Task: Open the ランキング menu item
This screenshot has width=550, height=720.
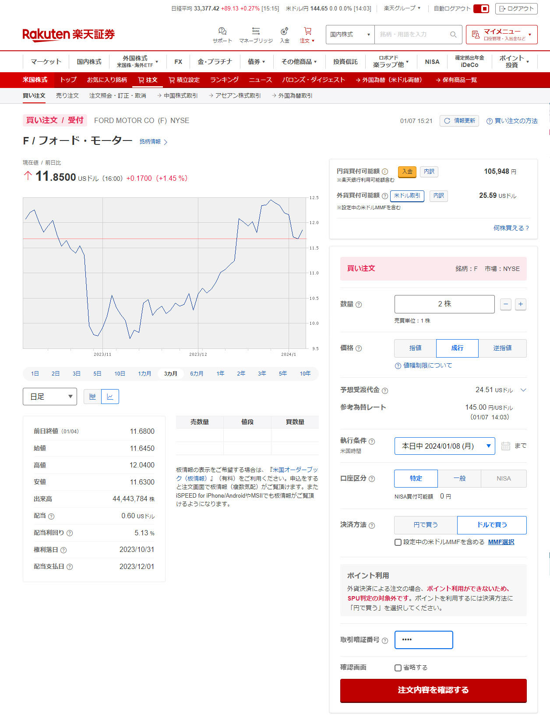Action: pyautogui.click(x=224, y=80)
